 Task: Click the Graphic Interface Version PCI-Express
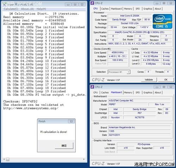click(x=144, y=144)
